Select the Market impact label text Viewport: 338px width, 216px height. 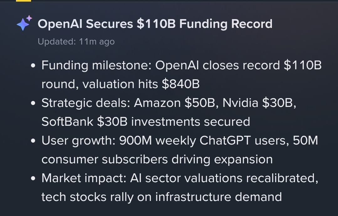click(x=84, y=178)
